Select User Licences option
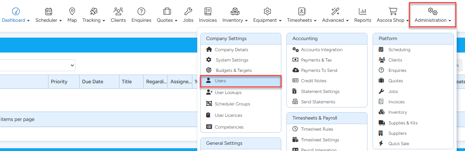 coord(228,115)
